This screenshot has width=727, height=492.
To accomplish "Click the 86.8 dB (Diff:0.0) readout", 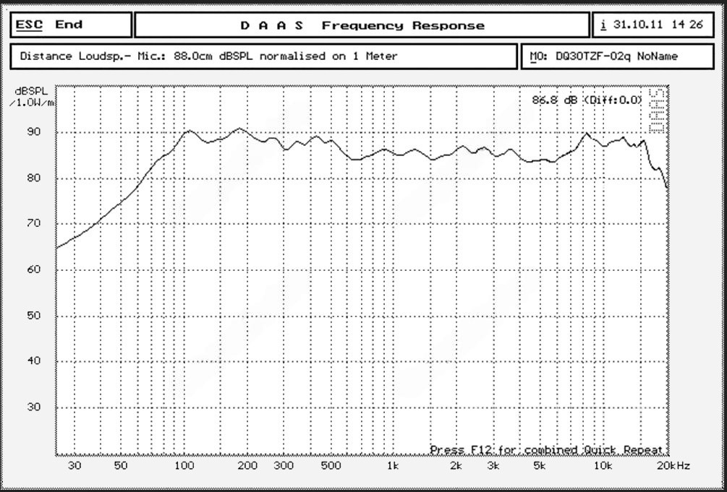I will pos(586,100).
